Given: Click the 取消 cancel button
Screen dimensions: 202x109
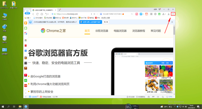Looking at the screenshot, I should [x=106, y=22].
